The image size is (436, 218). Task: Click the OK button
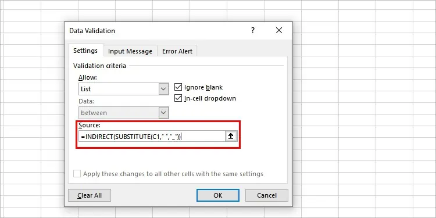click(218, 195)
